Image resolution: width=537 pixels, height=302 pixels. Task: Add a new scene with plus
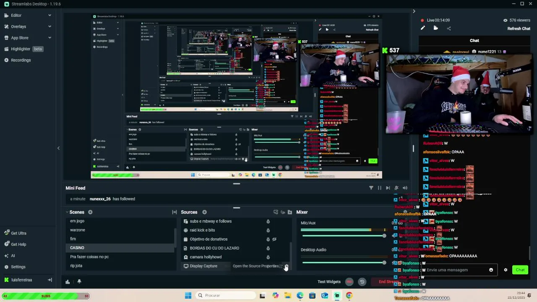(x=90, y=212)
